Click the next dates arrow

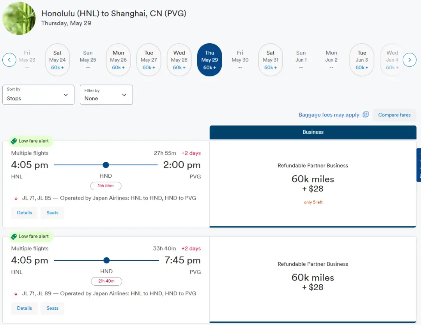pos(409,60)
